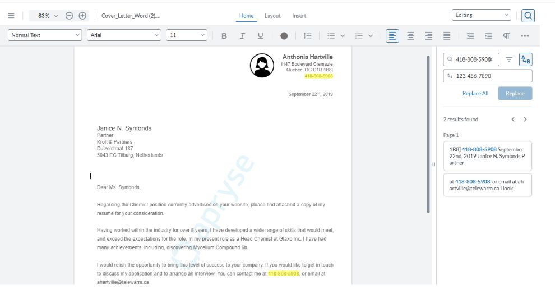This screenshot has width=555, height=303.
Task: Click the numbered list icon
Action: [x=359, y=36]
